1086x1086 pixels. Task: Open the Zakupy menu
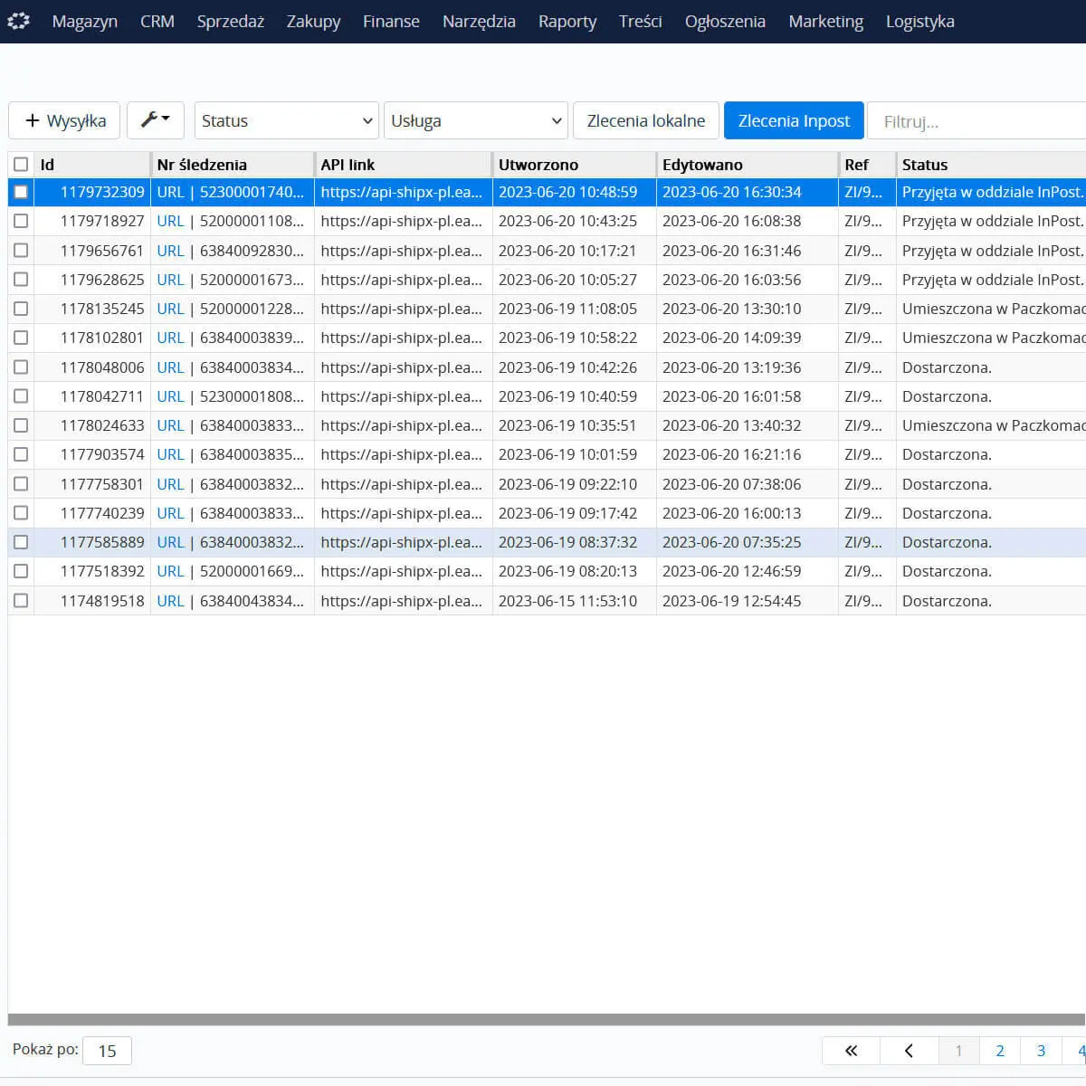click(x=314, y=21)
